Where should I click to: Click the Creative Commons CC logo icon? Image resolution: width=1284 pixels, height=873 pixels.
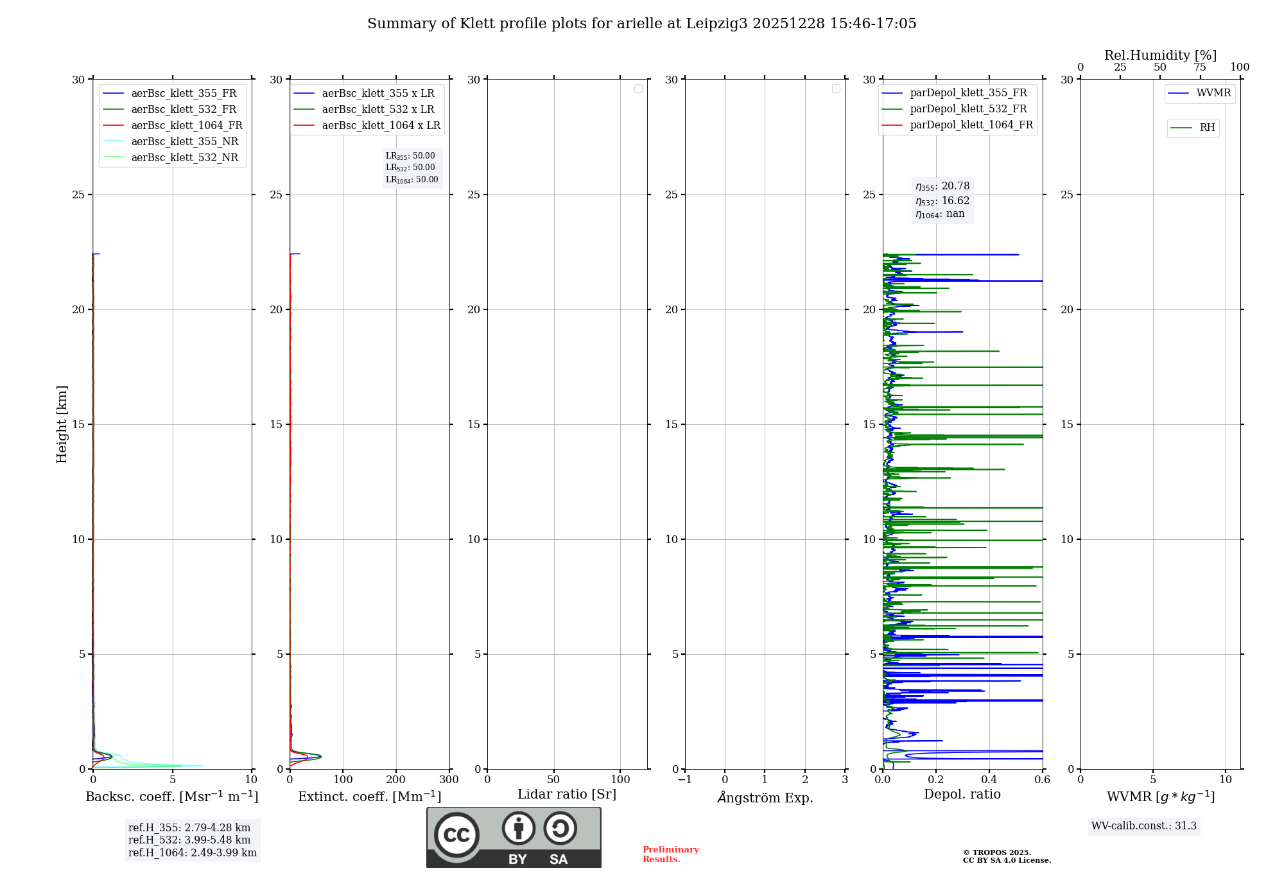456,834
